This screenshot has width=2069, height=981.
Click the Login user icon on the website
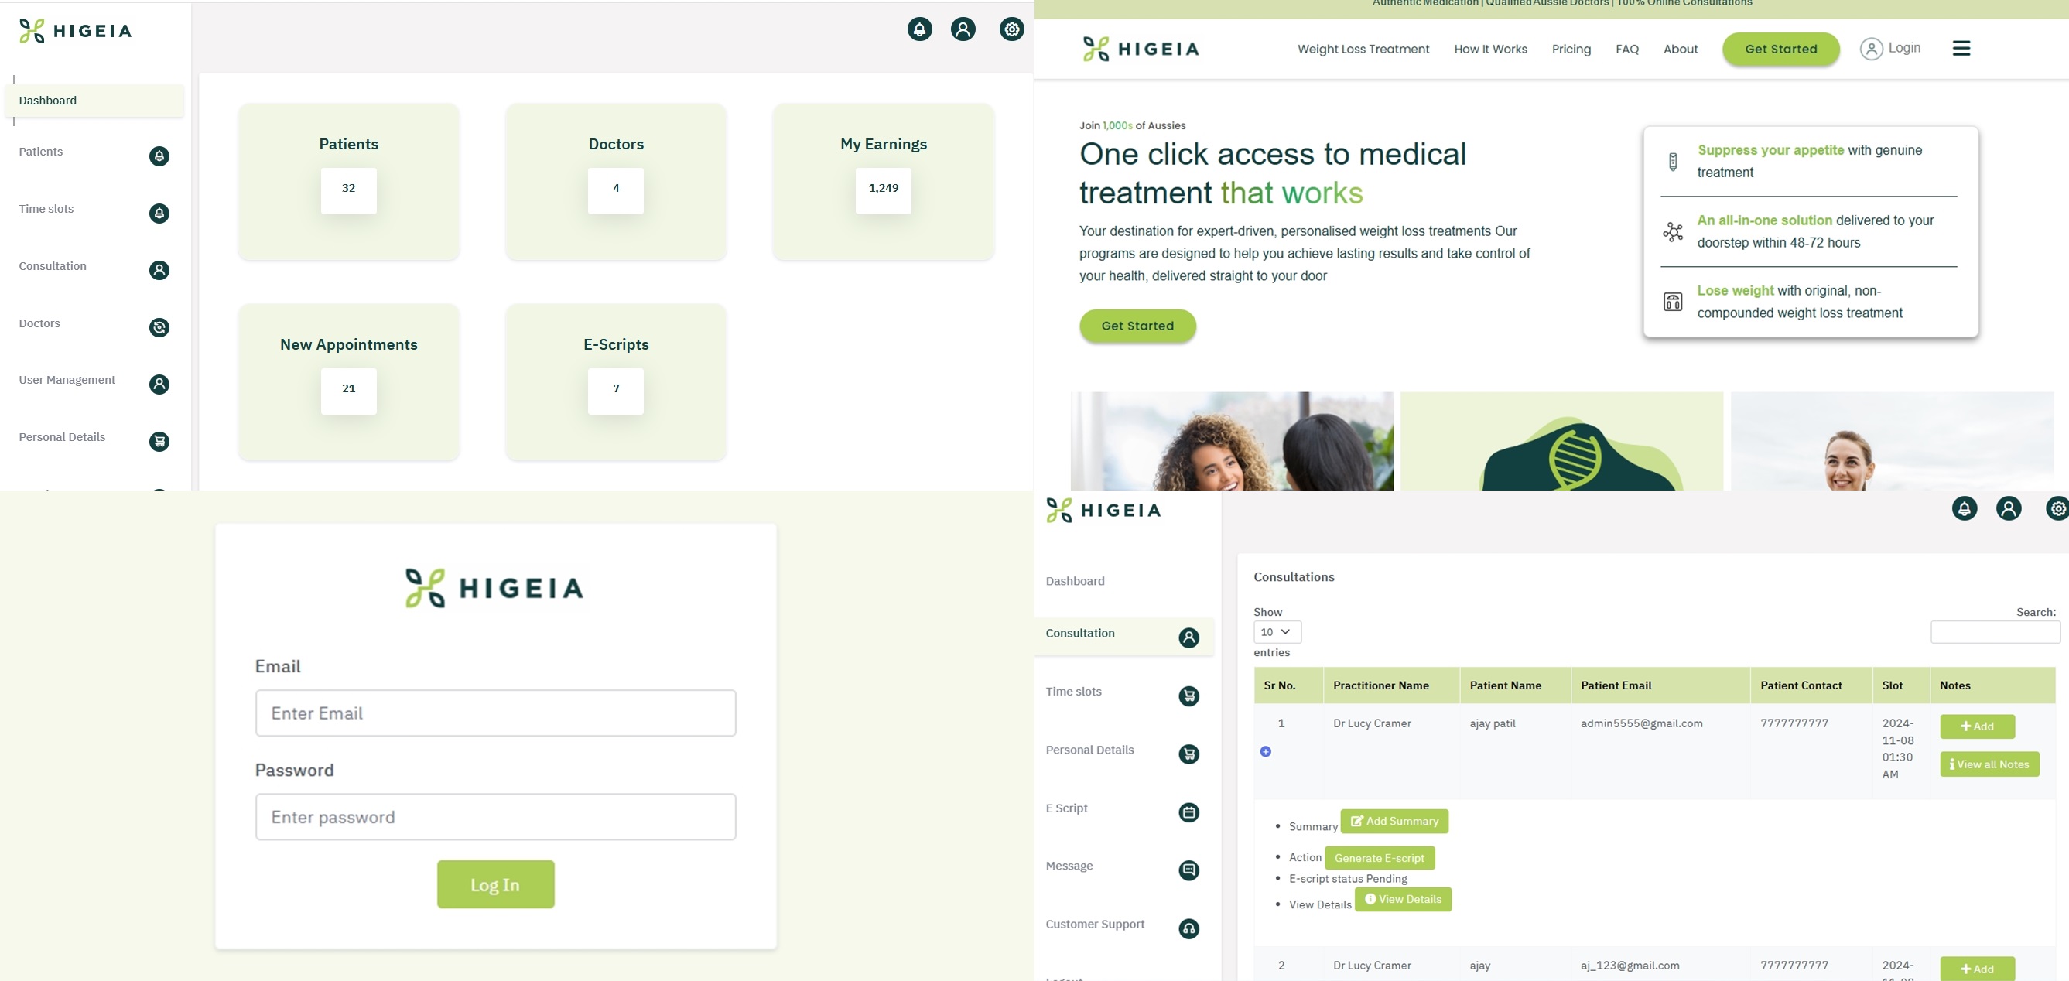coord(1871,49)
